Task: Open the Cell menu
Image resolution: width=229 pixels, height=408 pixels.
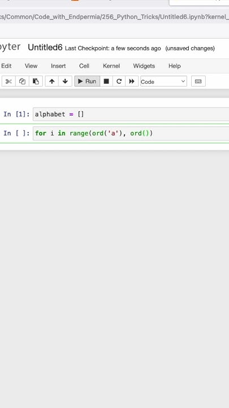Action: click(x=84, y=66)
